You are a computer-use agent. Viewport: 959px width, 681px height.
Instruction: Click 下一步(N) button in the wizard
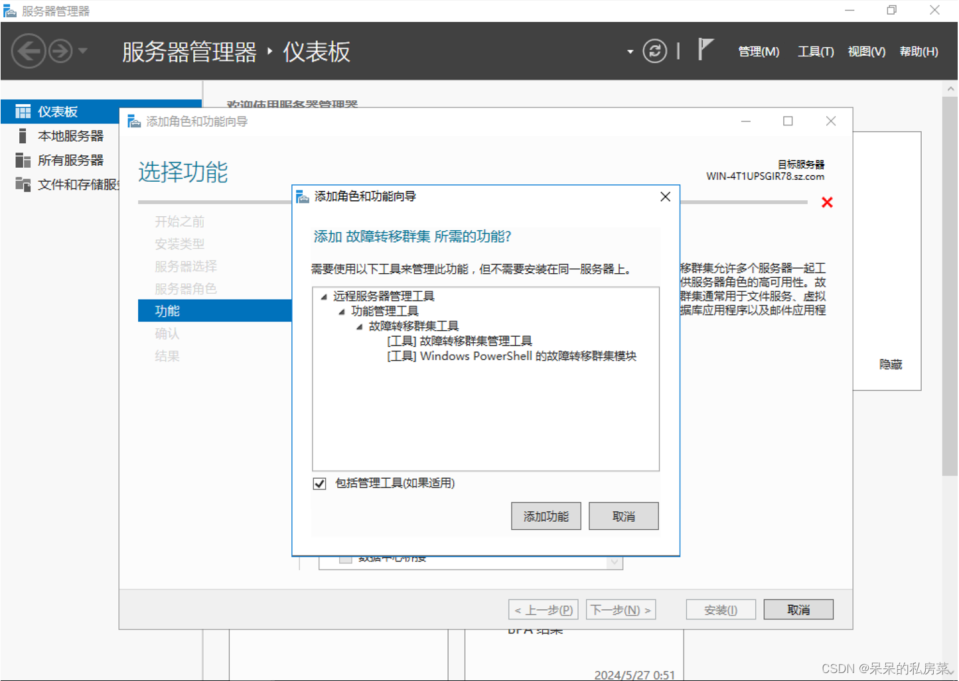pyautogui.click(x=621, y=609)
